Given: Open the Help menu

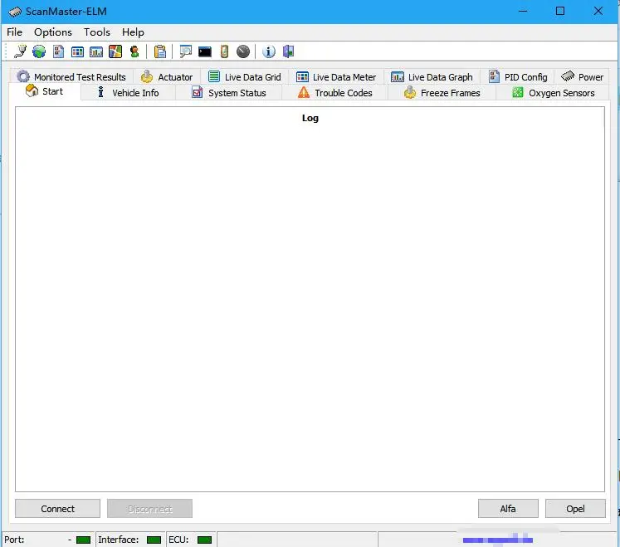Looking at the screenshot, I should pyautogui.click(x=133, y=32).
